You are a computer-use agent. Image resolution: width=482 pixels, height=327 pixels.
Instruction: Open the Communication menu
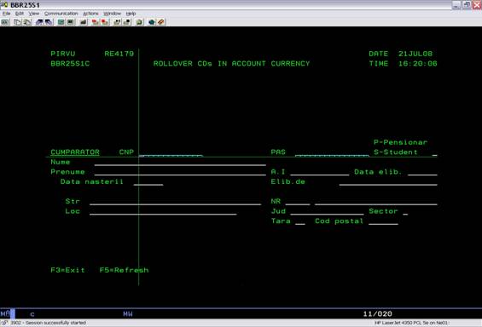61,14
